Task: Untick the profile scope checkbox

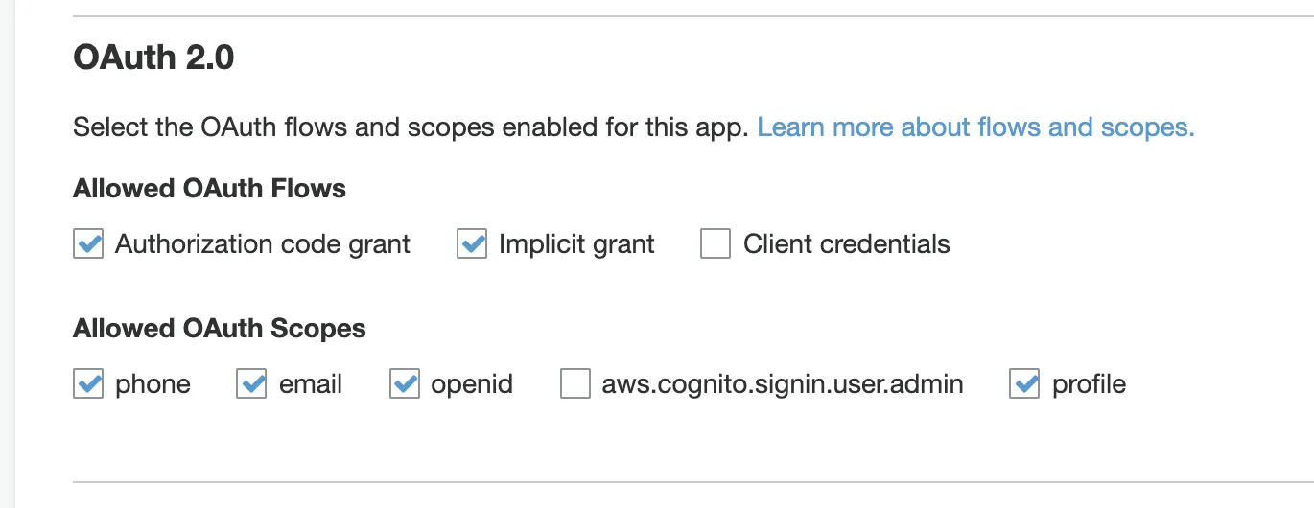Action: (x=1025, y=384)
